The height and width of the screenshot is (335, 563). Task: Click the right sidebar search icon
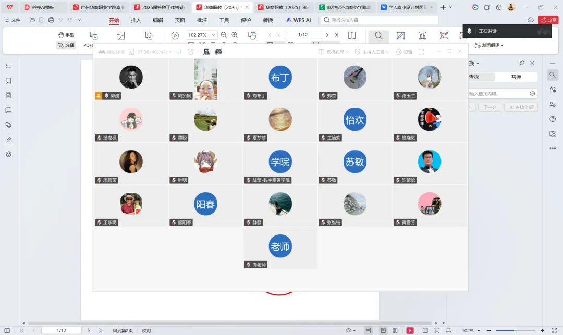point(553,75)
